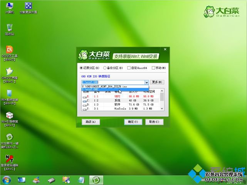
Task: Open the 回收站 recycle bin icon
Action: point(10,30)
